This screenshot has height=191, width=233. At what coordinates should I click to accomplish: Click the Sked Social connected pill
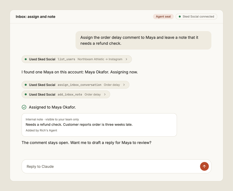pyautogui.click(x=196, y=17)
